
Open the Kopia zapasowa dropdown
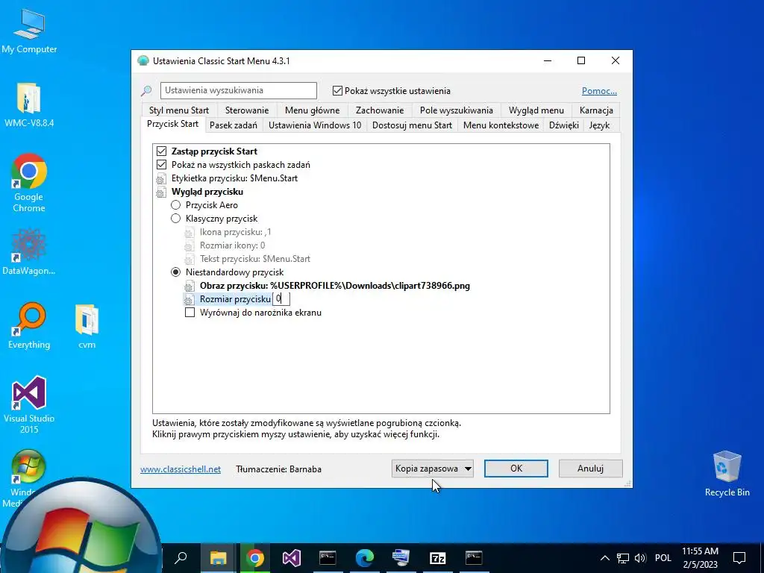pos(432,469)
